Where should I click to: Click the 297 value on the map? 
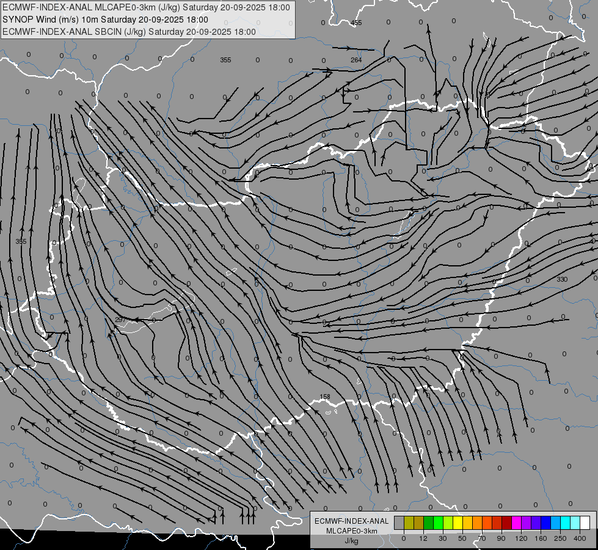point(120,320)
